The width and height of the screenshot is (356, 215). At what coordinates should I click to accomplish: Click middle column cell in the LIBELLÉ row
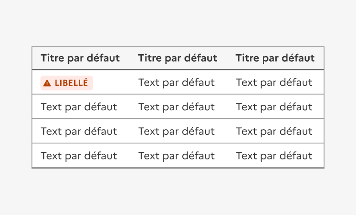[177, 82]
